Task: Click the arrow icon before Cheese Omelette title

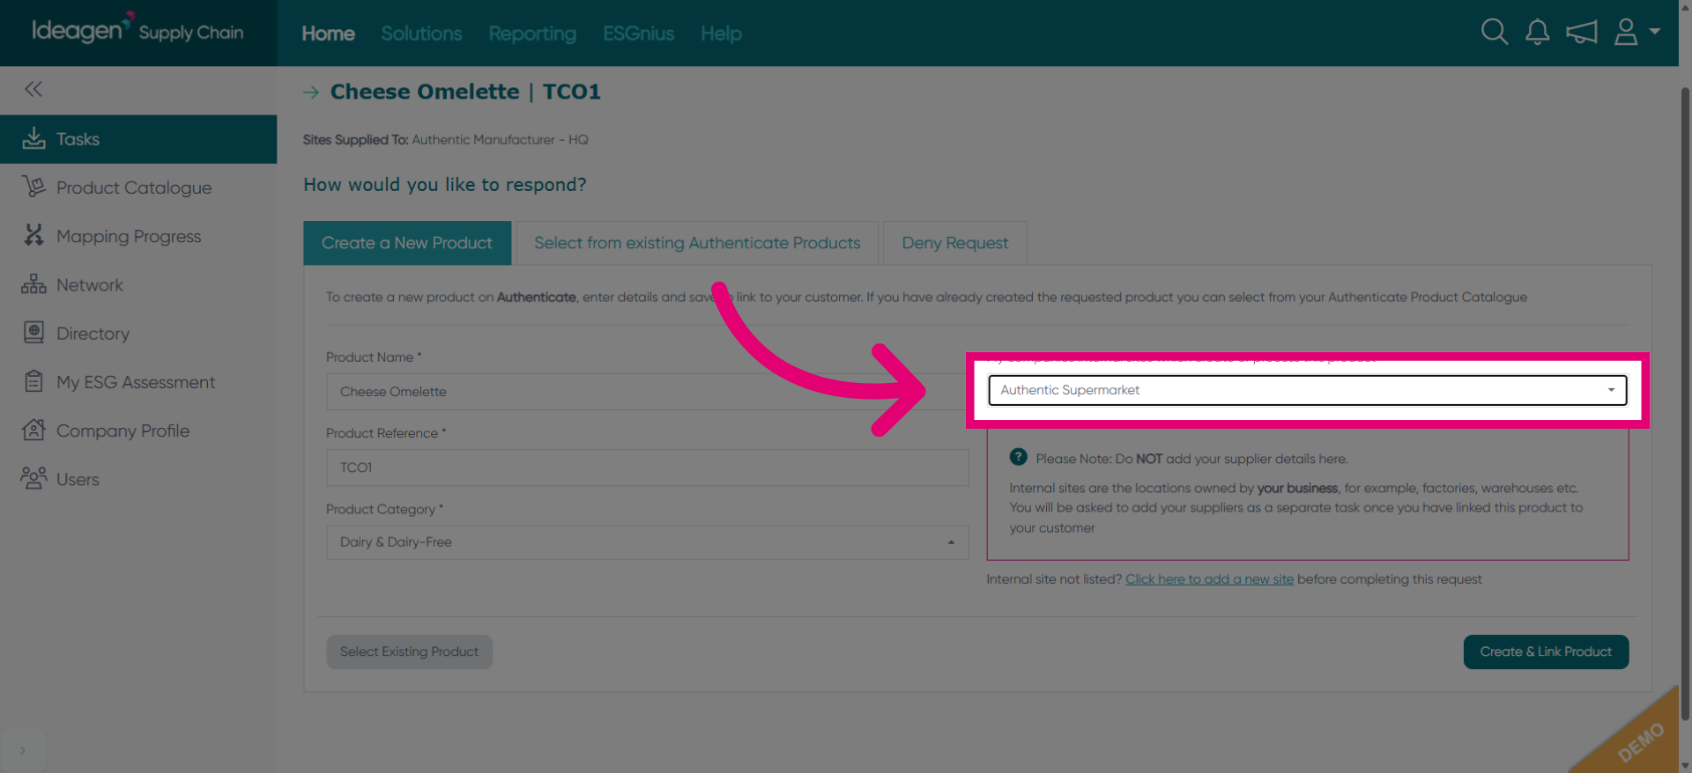Action: (311, 92)
